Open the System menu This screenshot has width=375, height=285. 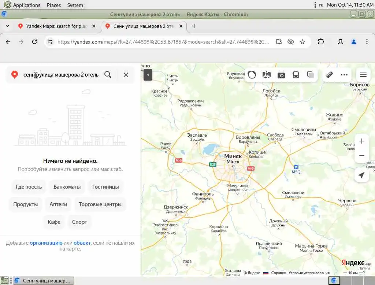pyautogui.click(x=75, y=5)
